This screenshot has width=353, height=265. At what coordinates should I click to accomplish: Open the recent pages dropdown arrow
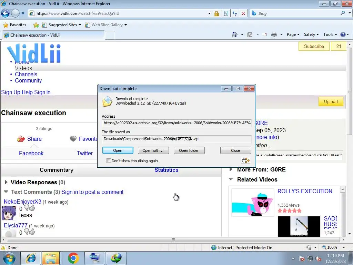click(23, 13)
